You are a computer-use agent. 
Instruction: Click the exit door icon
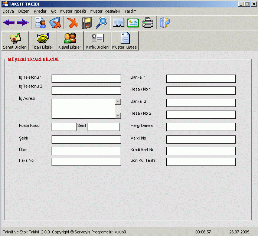pyautogui.click(x=164, y=23)
